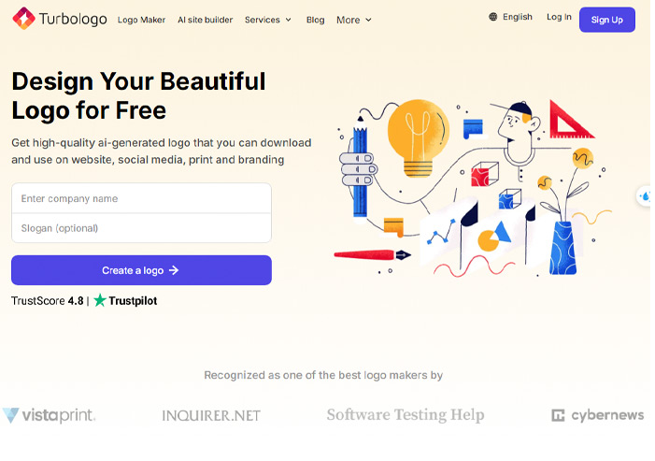
Task: Click the arrow on Create a logo
Action: [x=174, y=270]
